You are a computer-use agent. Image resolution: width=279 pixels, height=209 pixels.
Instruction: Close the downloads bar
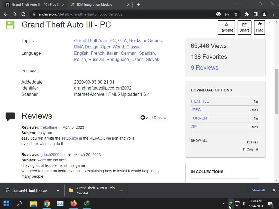(274, 190)
